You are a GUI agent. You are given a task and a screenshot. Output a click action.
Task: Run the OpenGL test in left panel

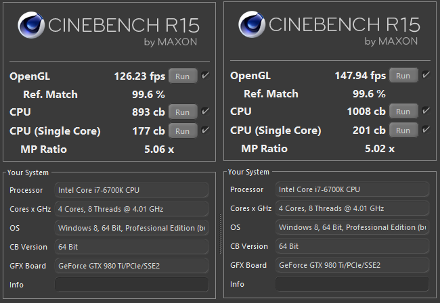coord(183,76)
